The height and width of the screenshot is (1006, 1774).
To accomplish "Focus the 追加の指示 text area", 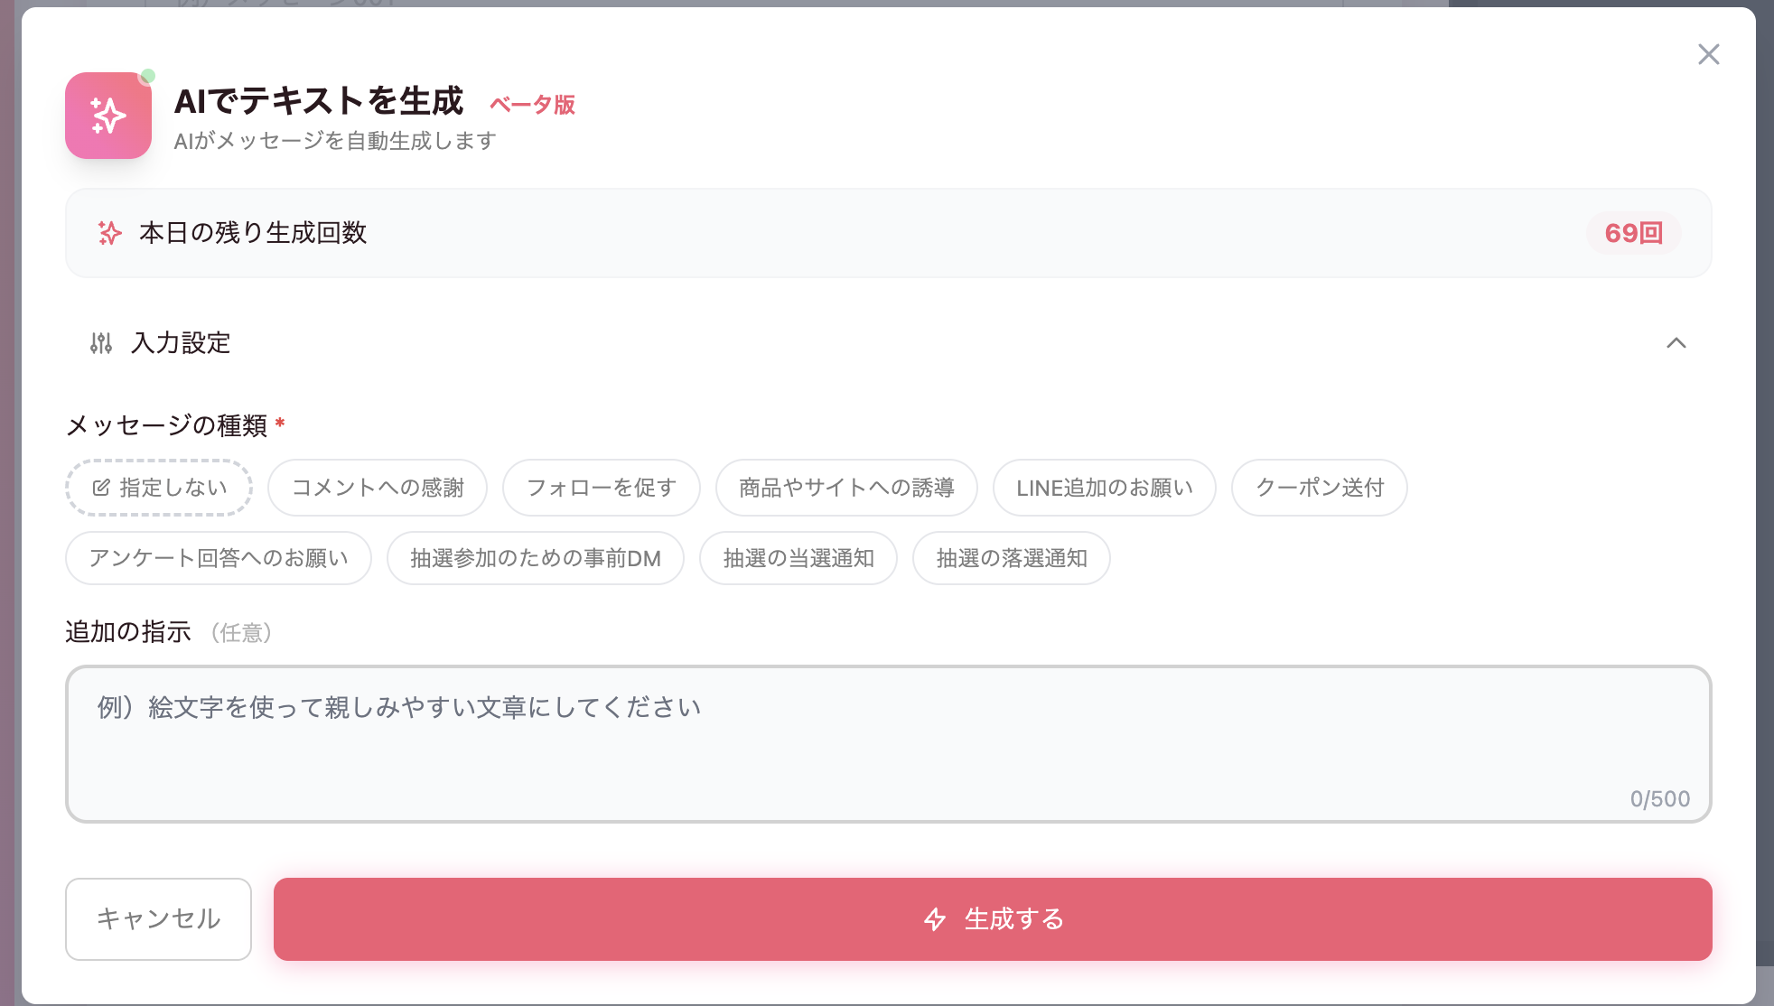I will pyautogui.click(x=888, y=744).
